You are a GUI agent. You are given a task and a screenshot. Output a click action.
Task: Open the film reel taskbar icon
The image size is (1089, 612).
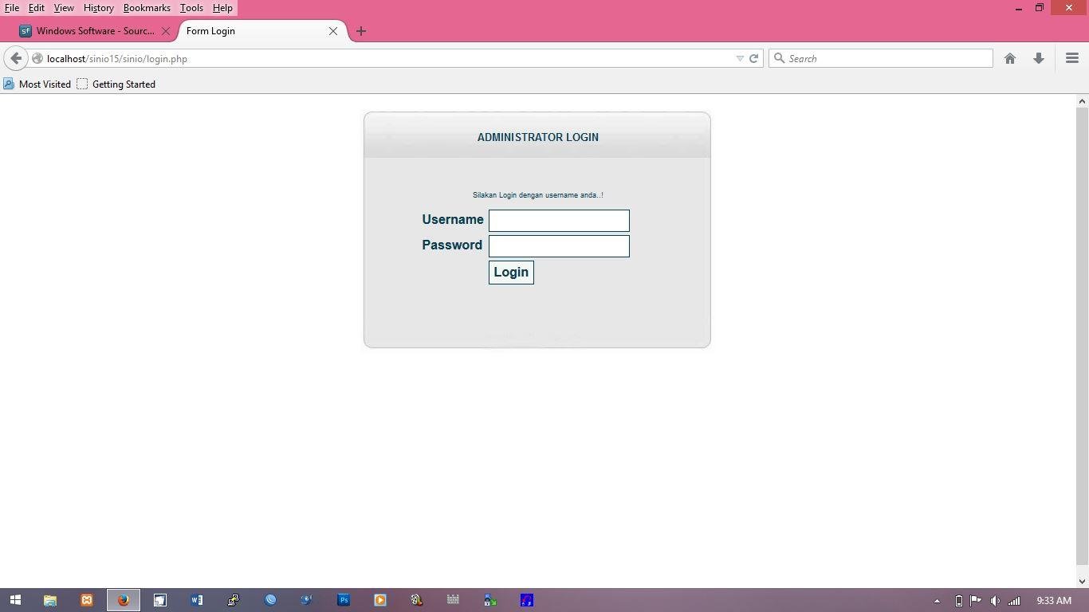pos(417,600)
